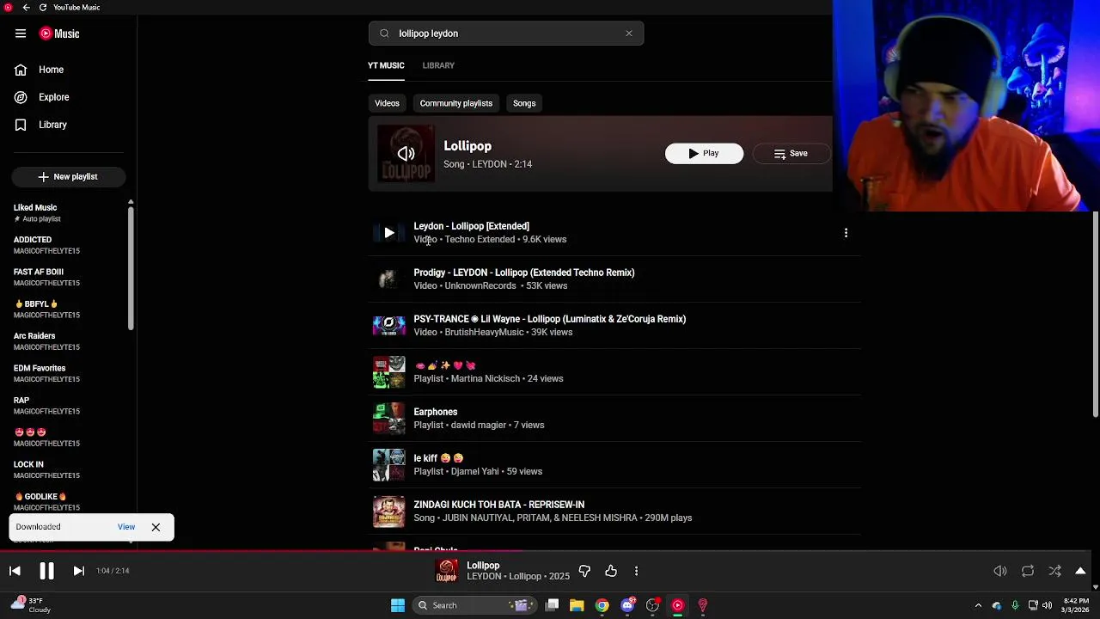Clear the search query with X
The height and width of the screenshot is (619, 1100).
629,34
